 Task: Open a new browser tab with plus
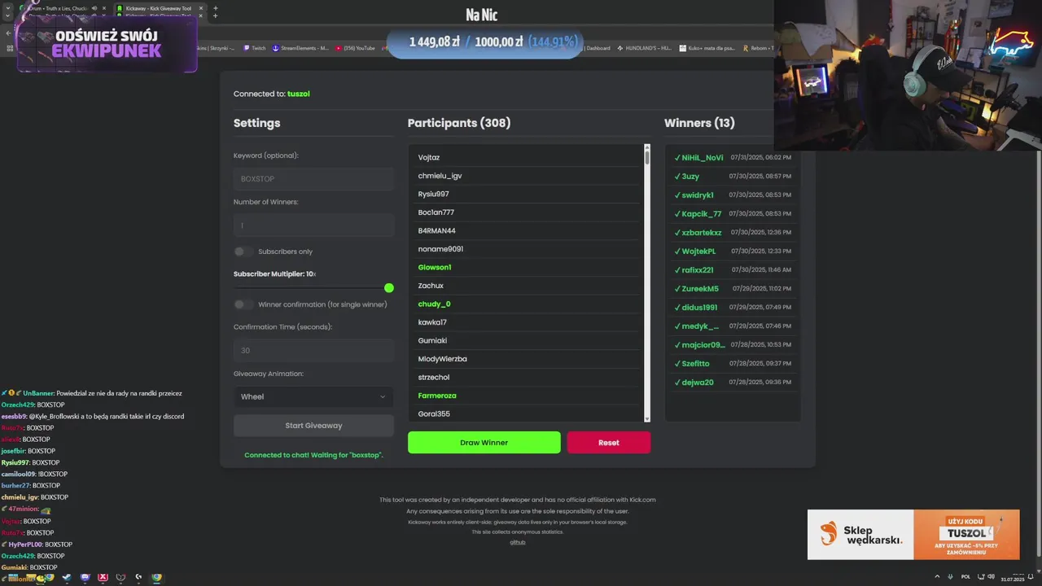pos(215,8)
